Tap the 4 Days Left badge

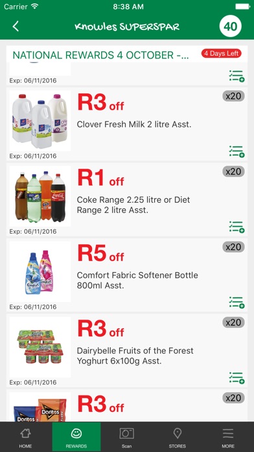(221, 54)
